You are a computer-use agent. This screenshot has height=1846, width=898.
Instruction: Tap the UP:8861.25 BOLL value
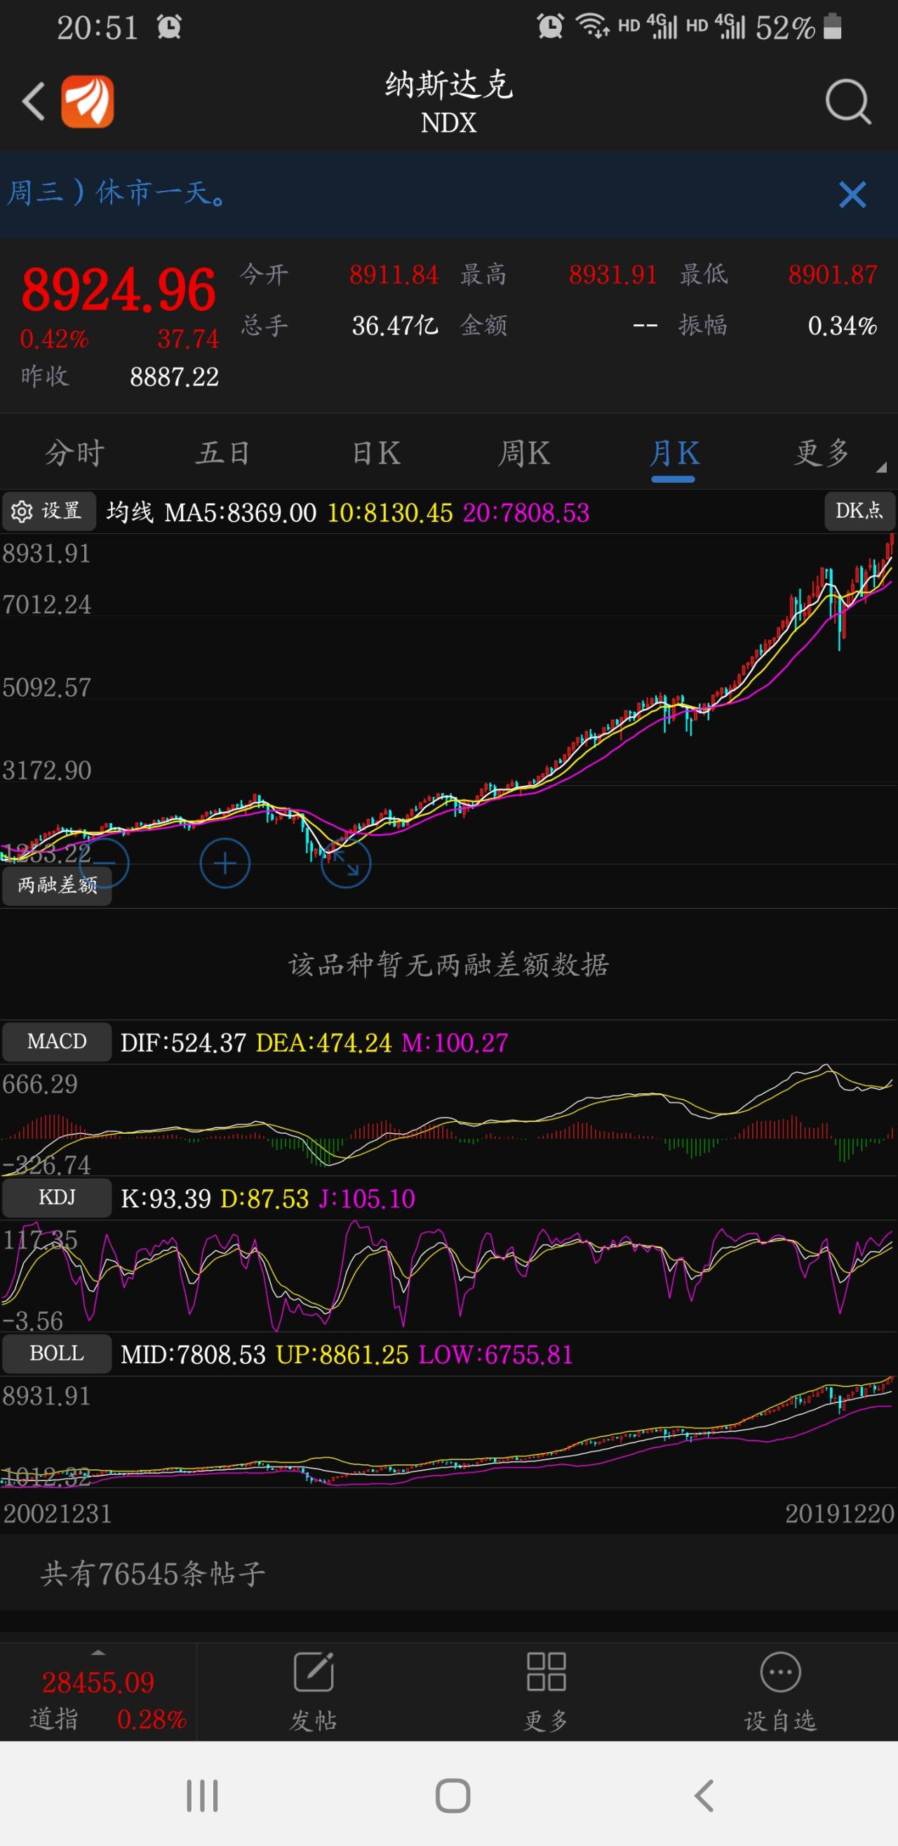click(x=342, y=1355)
